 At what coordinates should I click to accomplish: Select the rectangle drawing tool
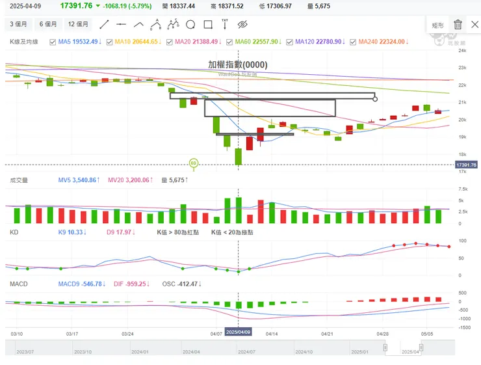tap(208, 24)
